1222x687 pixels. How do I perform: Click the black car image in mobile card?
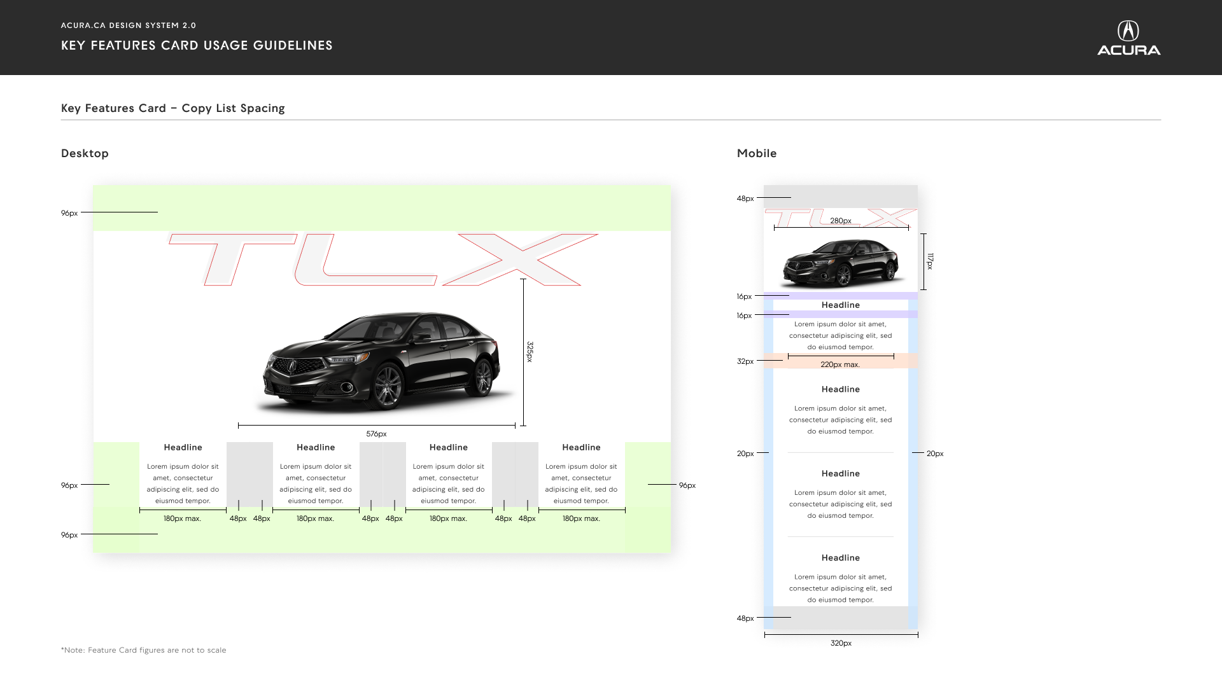[841, 263]
